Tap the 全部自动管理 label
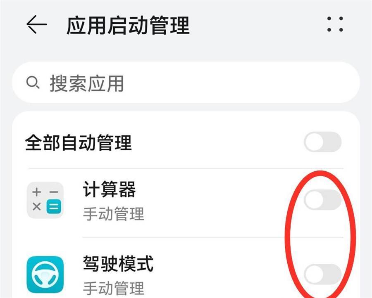The image size is (372, 298). click(78, 143)
